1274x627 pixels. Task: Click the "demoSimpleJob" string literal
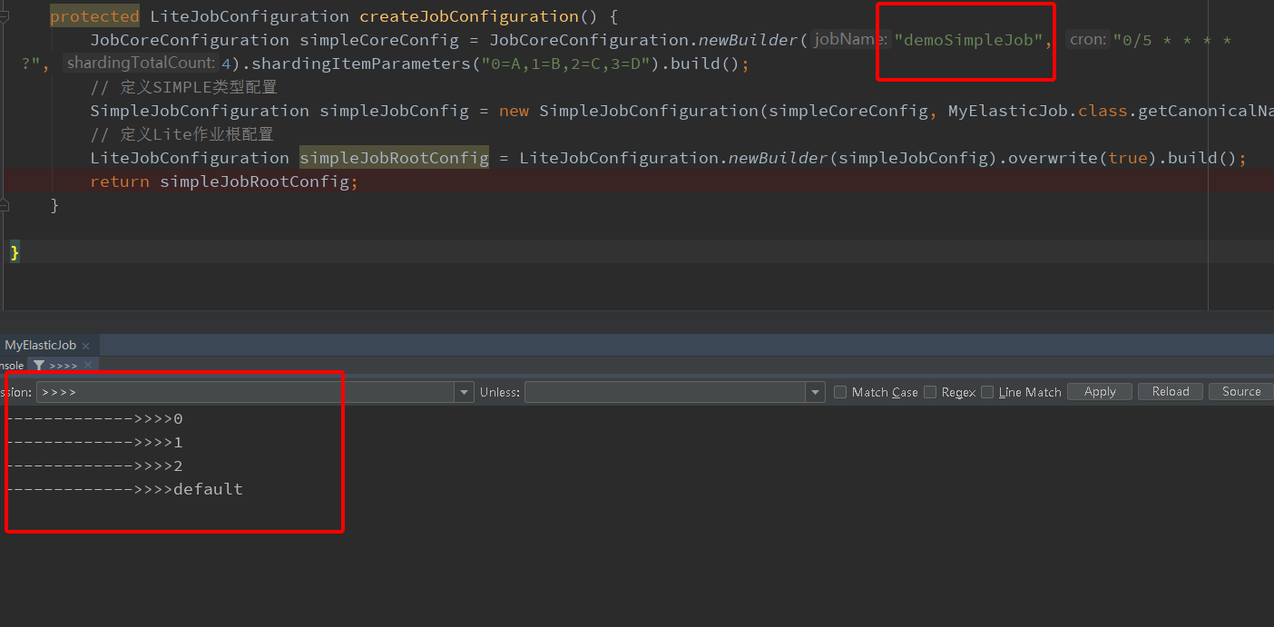click(x=968, y=40)
